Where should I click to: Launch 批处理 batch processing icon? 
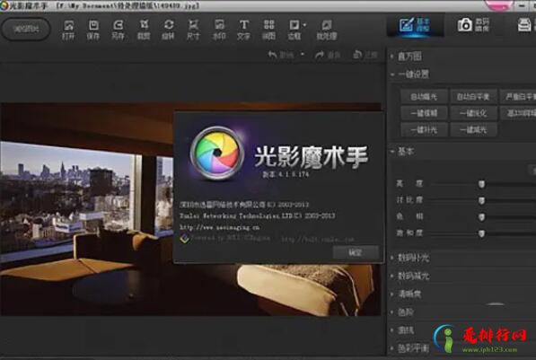click(x=327, y=30)
